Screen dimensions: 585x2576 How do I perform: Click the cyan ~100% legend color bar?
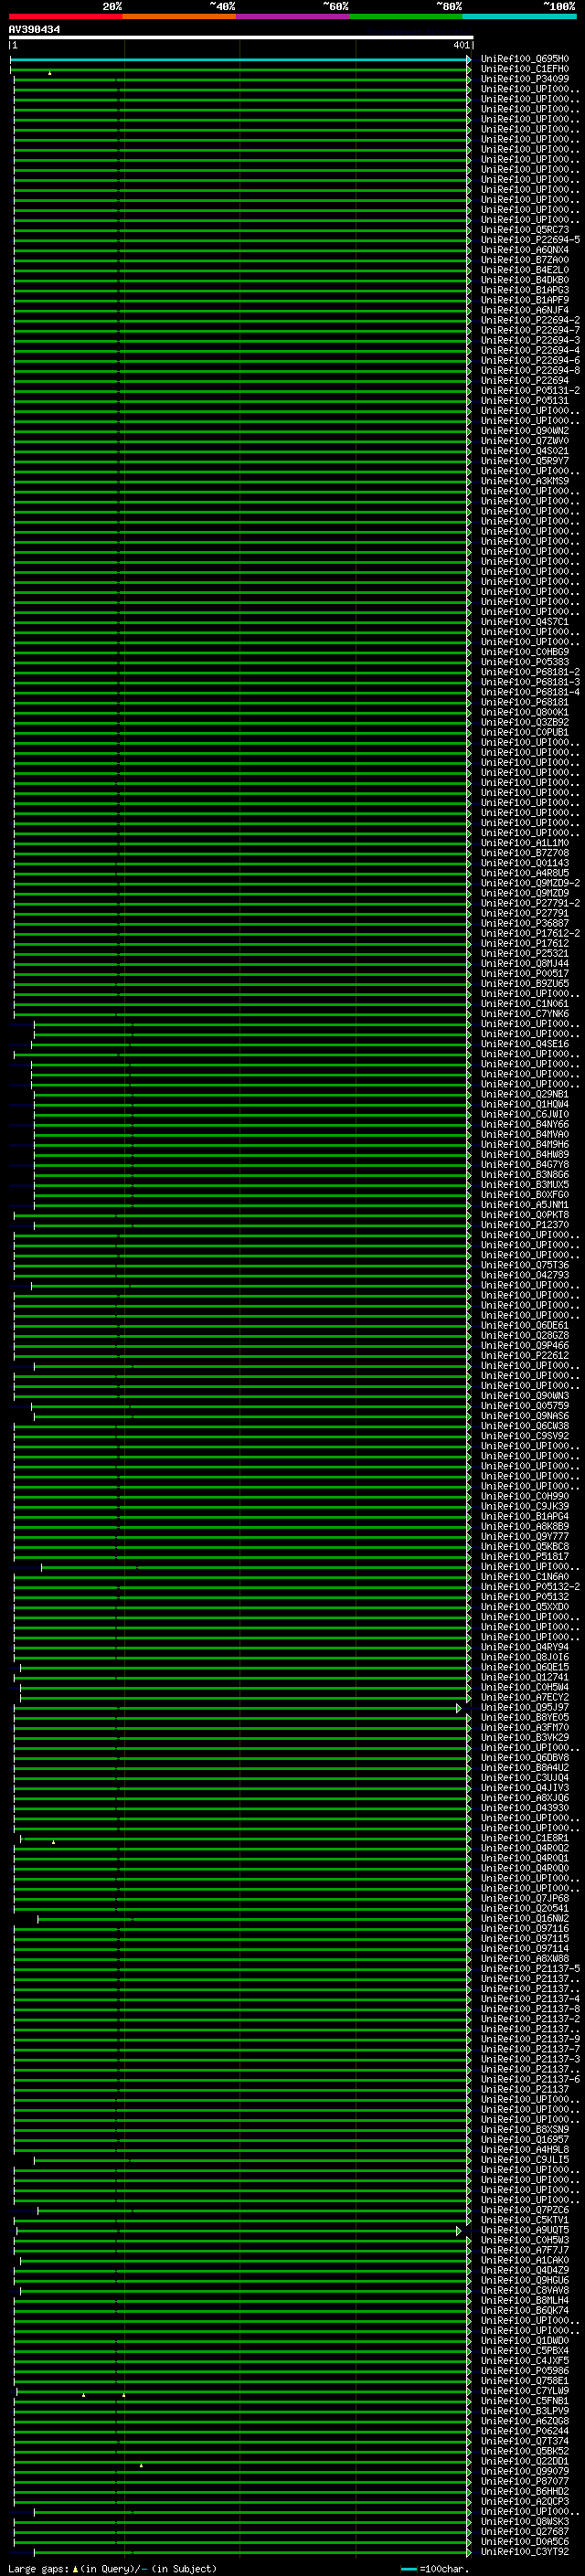point(520,16)
